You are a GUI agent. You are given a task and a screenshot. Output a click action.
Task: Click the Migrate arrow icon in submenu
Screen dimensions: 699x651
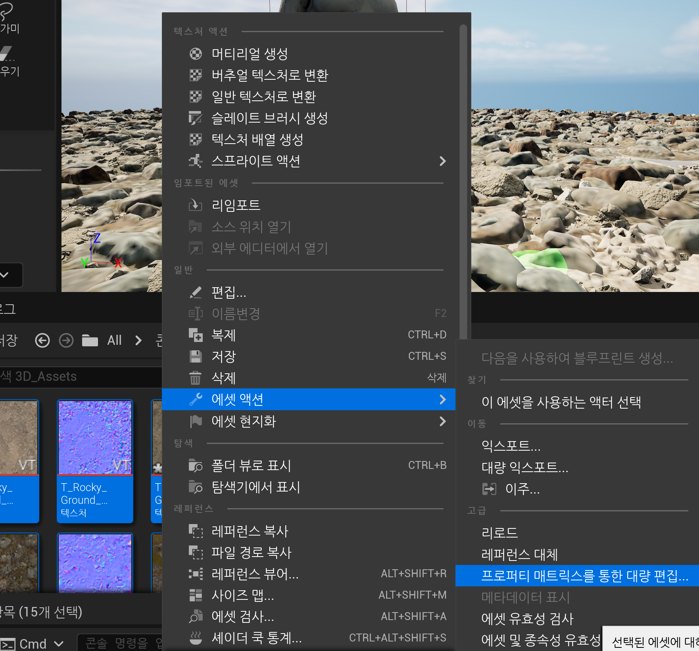tap(489, 489)
